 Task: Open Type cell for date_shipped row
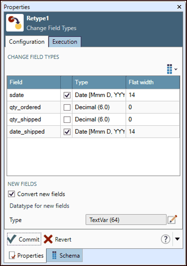pyautogui.click(x=99, y=132)
